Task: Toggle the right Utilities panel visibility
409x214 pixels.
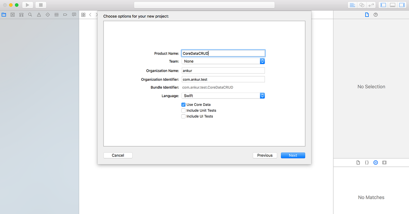Action: tap(402, 5)
